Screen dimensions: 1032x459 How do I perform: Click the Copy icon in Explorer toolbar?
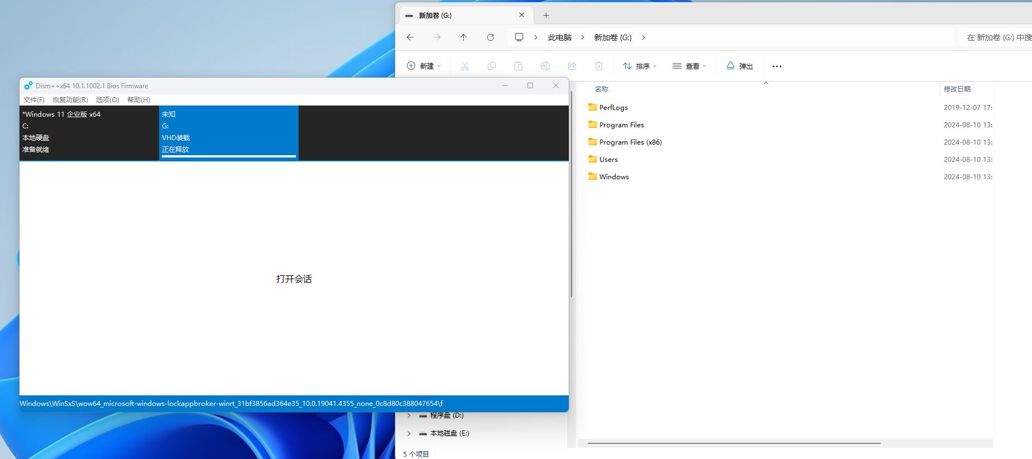pyautogui.click(x=492, y=66)
